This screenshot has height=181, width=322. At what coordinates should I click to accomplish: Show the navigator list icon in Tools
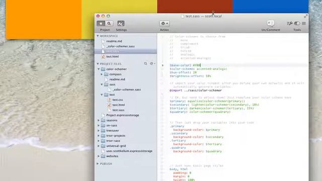[x=304, y=24]
